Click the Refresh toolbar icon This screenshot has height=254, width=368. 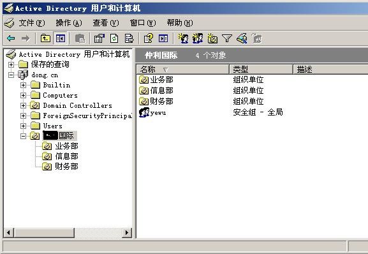(114, 38)
